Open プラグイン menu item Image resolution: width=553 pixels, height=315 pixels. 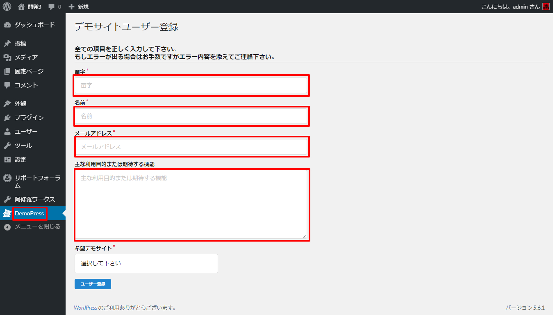click(33, 118)
